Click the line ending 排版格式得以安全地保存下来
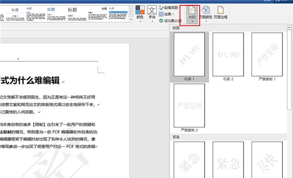 [x=48, y=105]
